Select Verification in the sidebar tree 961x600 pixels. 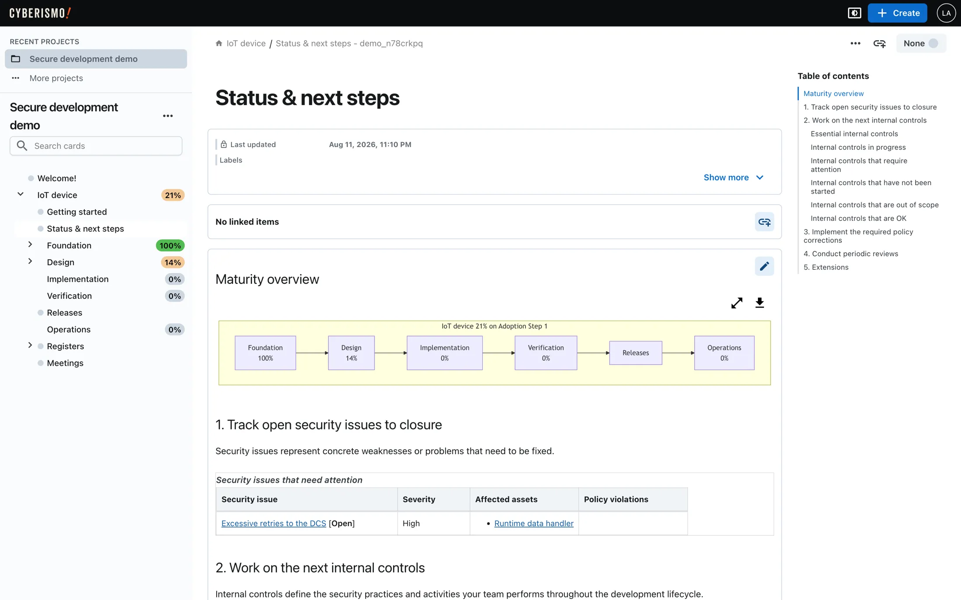coord(69,296)
